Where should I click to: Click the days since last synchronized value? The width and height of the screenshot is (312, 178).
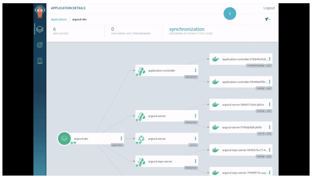pyautogui.click(x=113, y=29)
